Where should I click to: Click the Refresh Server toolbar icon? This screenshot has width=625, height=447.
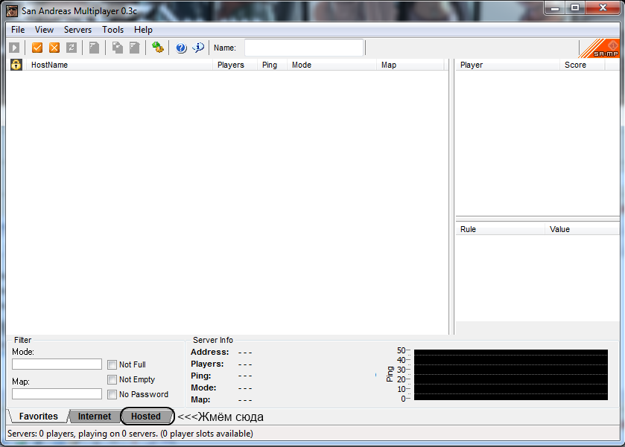(x=72, y=48)
